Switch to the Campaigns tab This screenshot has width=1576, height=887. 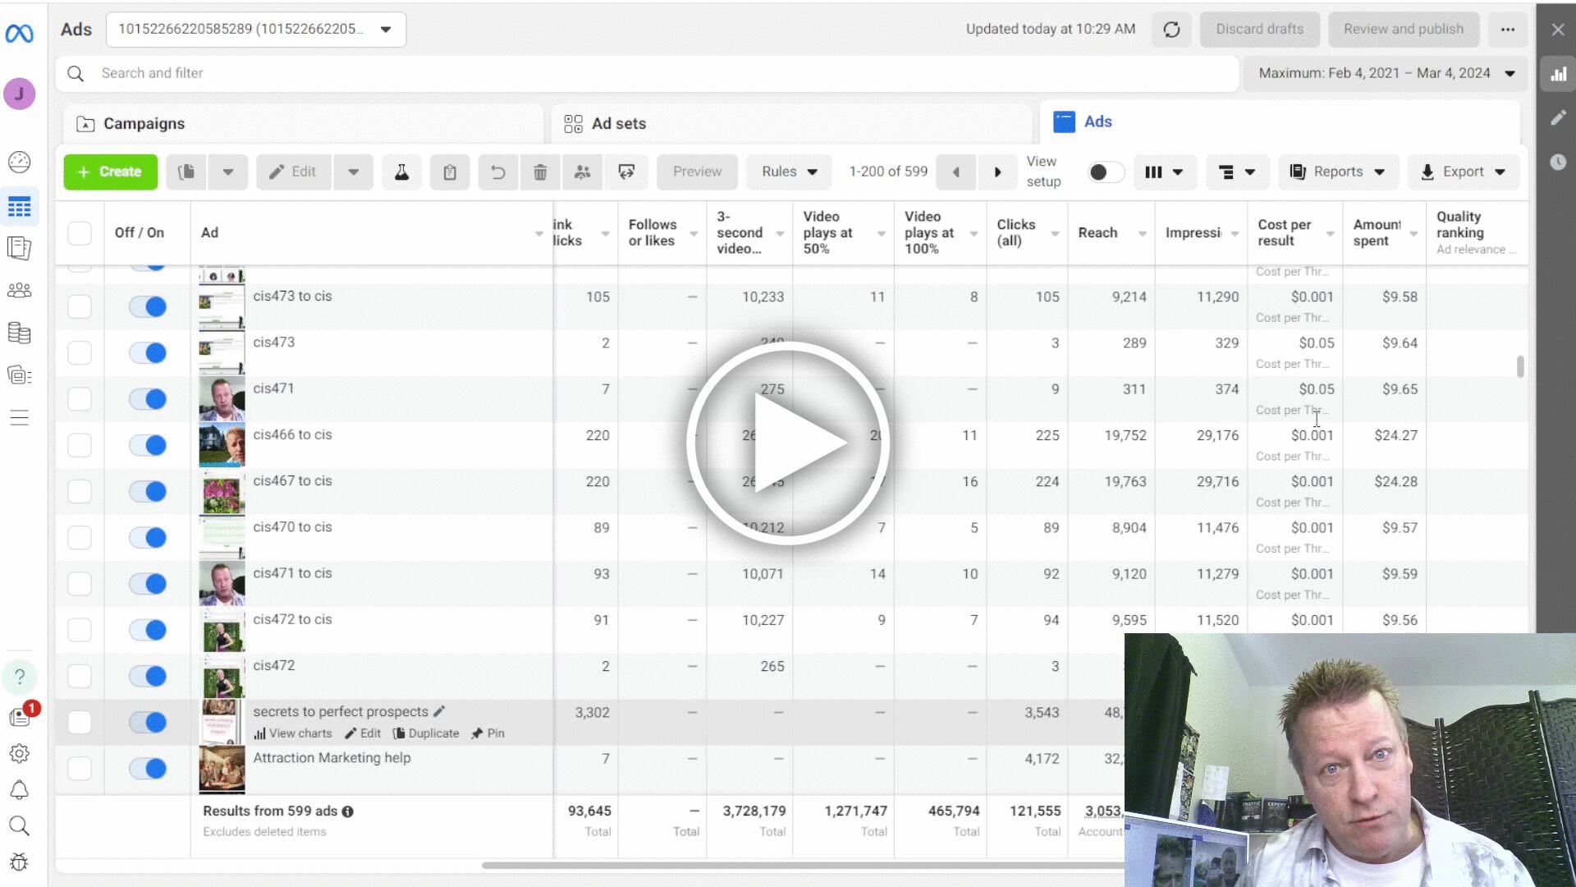coord(302,124)
